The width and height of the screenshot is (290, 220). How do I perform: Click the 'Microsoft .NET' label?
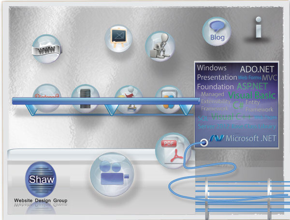point(251,138)
